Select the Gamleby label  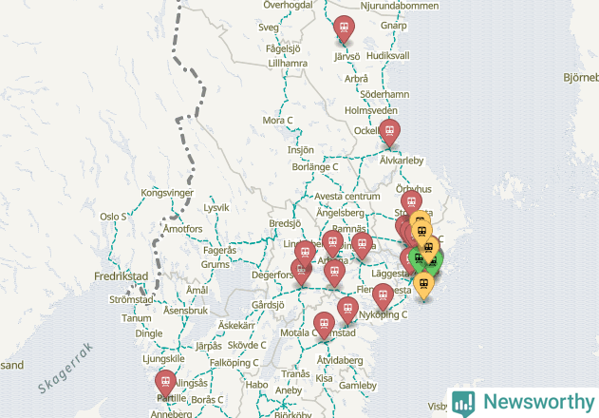point(358,386)
